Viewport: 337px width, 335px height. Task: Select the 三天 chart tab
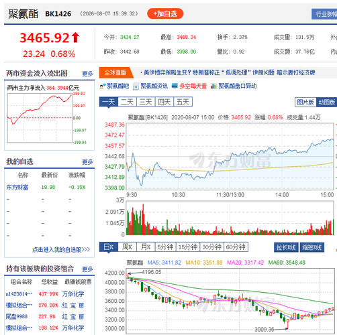pyautogui.click(x=146, y=102)
